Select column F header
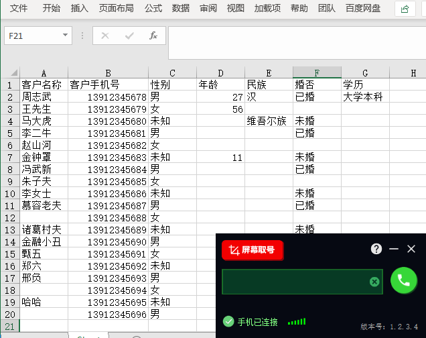The height and width of the screenshot is (338, 426). (317, 73)
